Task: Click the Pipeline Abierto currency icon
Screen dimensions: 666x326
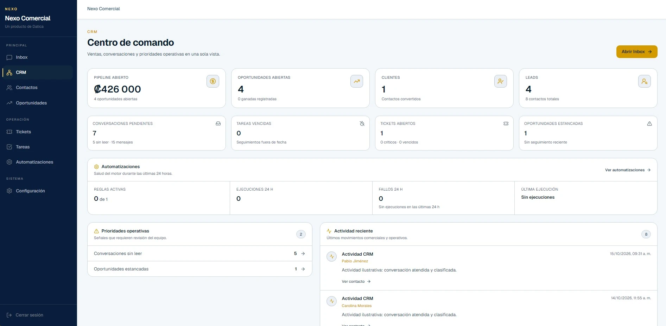Action: (213, 81)
